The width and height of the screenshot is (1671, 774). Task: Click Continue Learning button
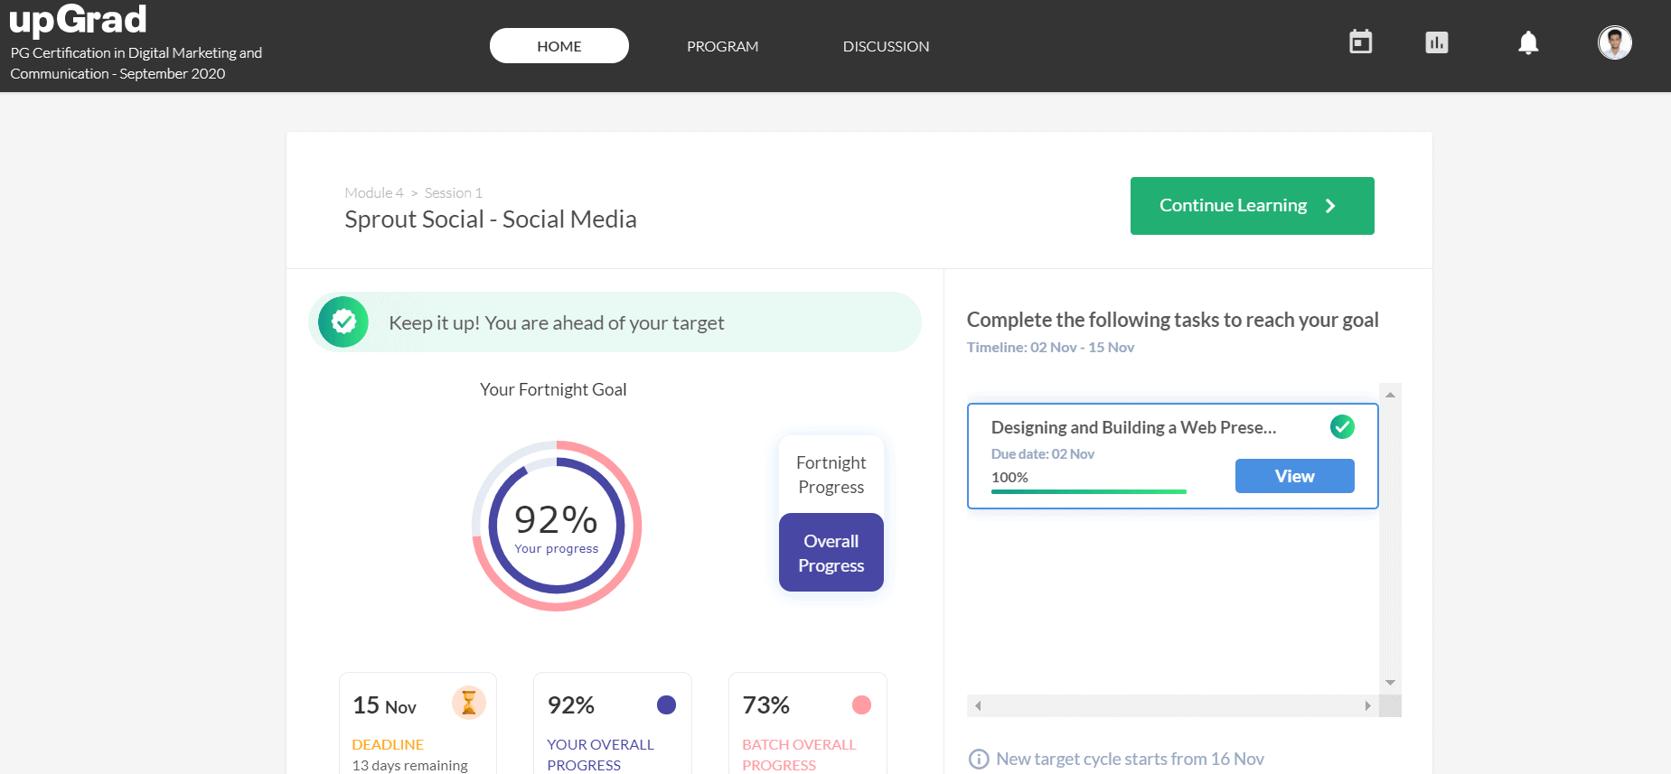coord(1252,206)
